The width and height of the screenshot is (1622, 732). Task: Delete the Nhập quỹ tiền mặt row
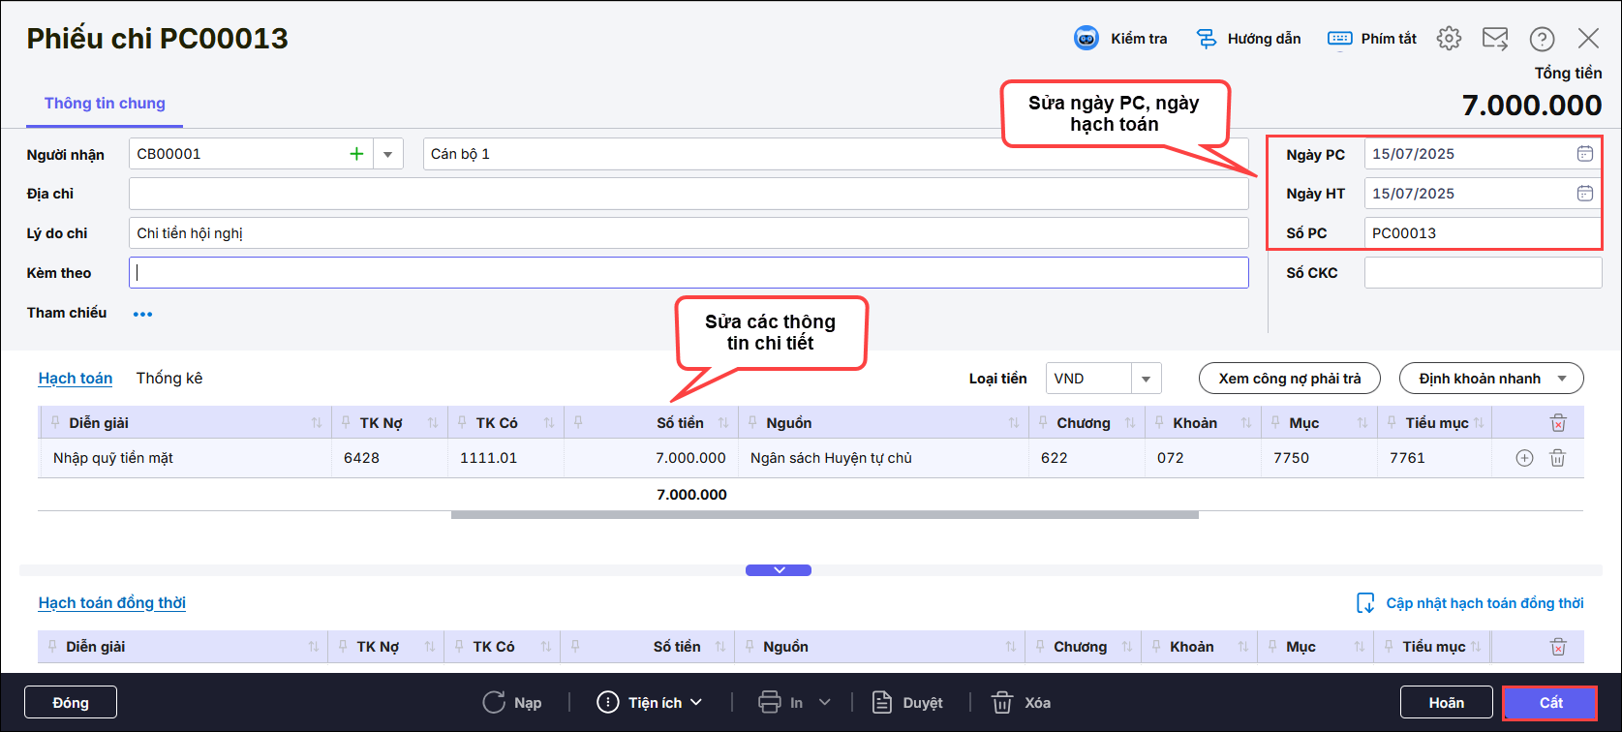click(x=1557, y=458)
